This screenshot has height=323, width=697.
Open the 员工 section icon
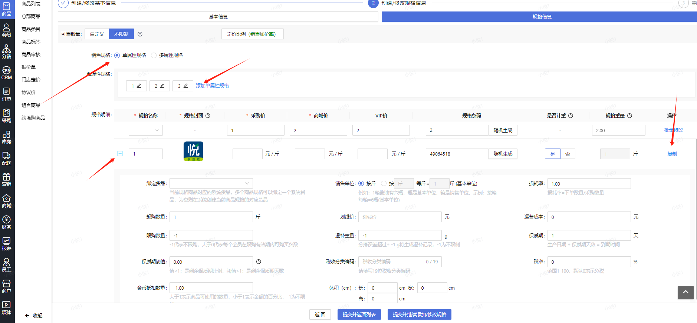(7, 265)
